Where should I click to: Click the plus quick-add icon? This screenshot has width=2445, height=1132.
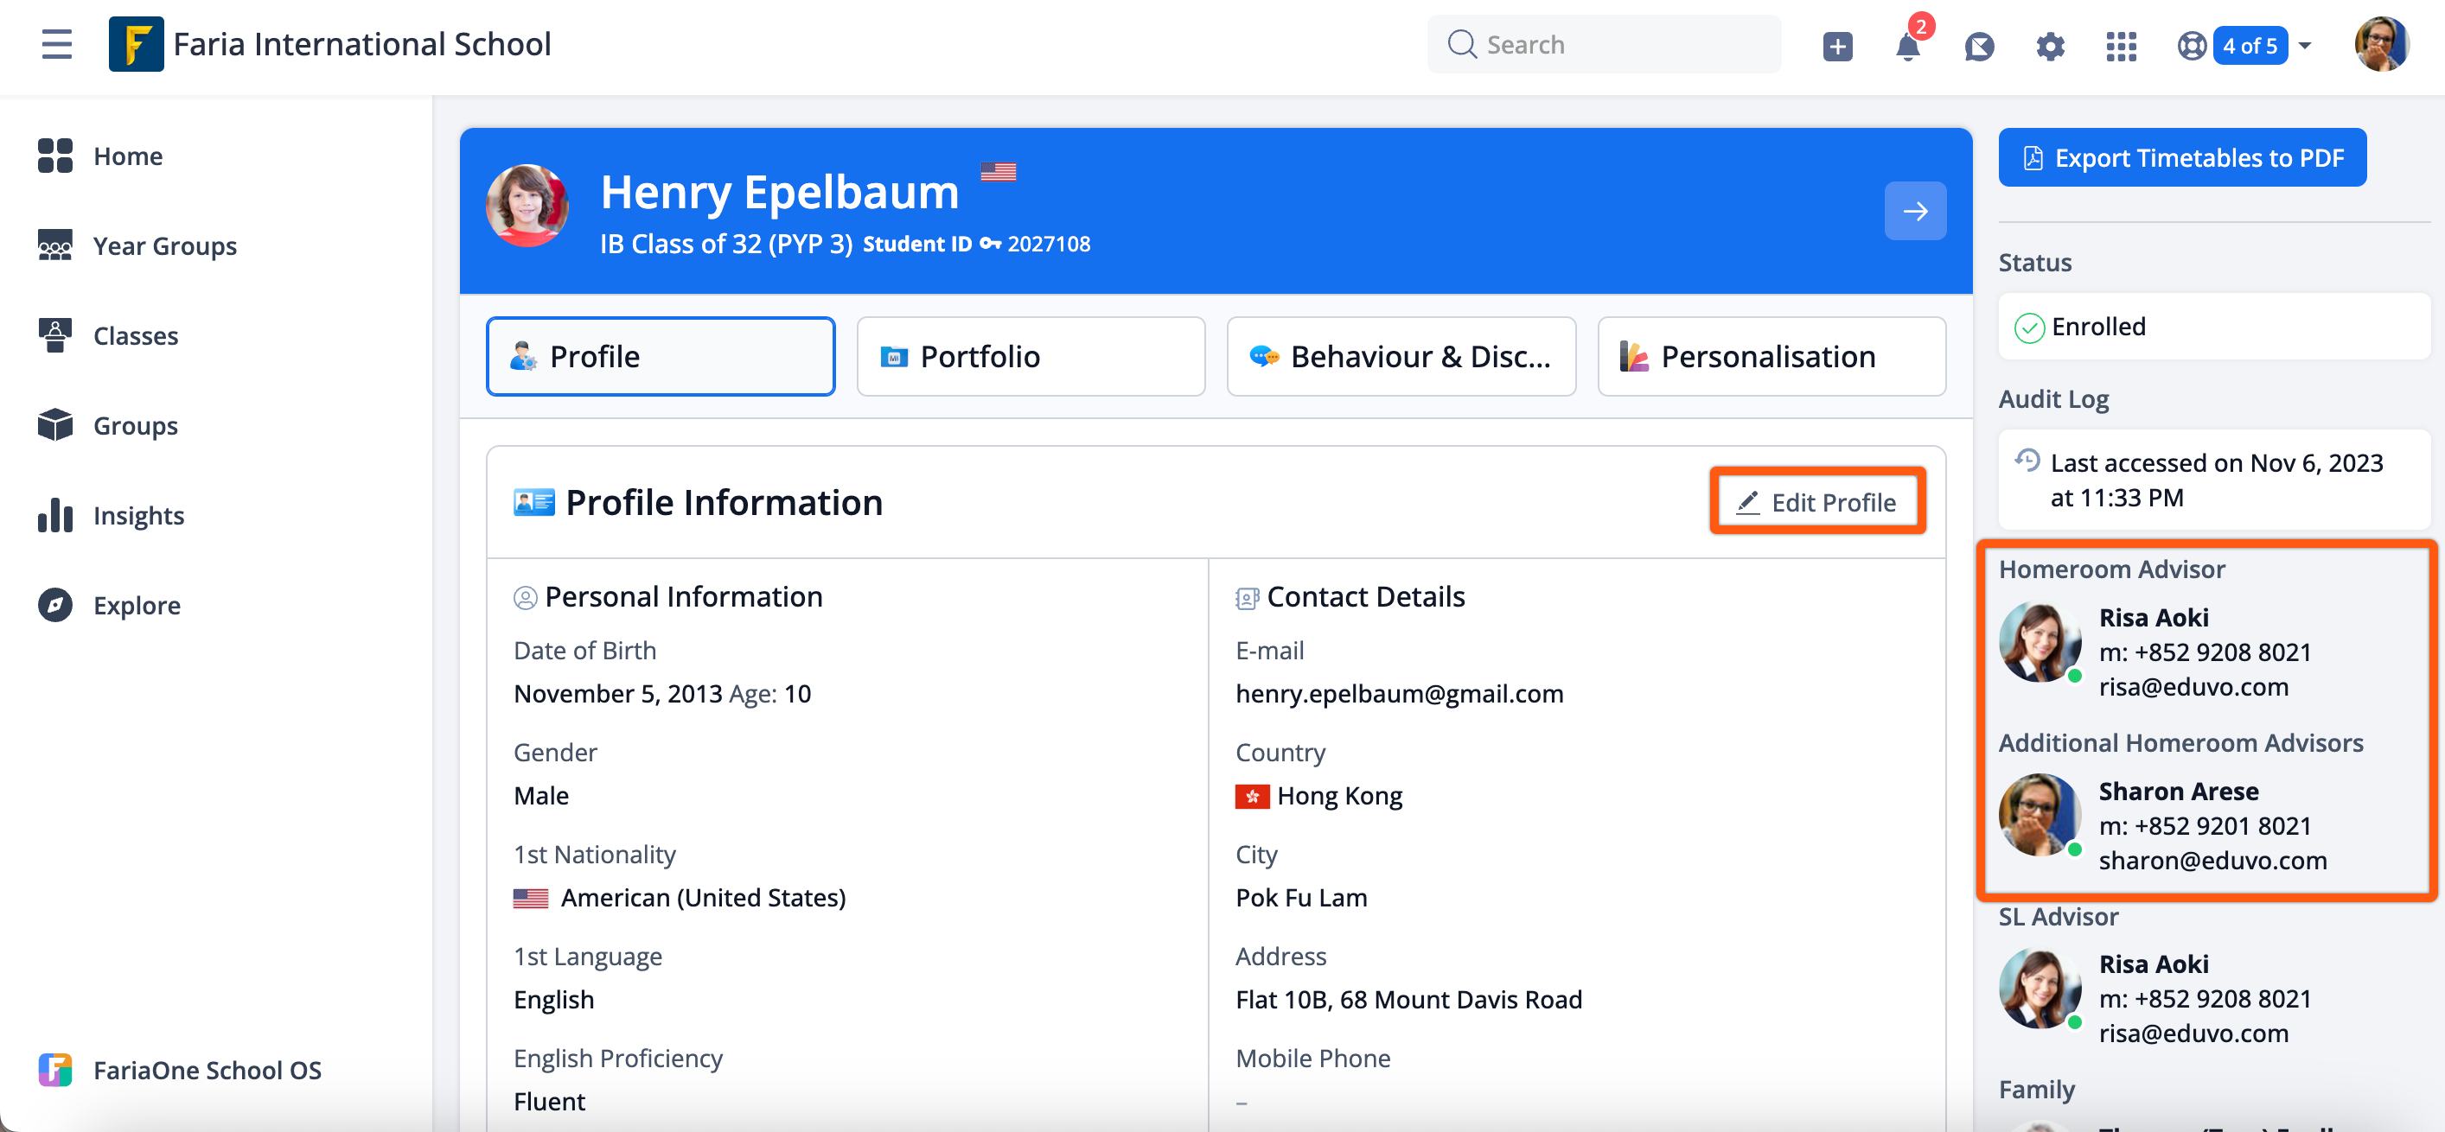[x=1836, y=46]
